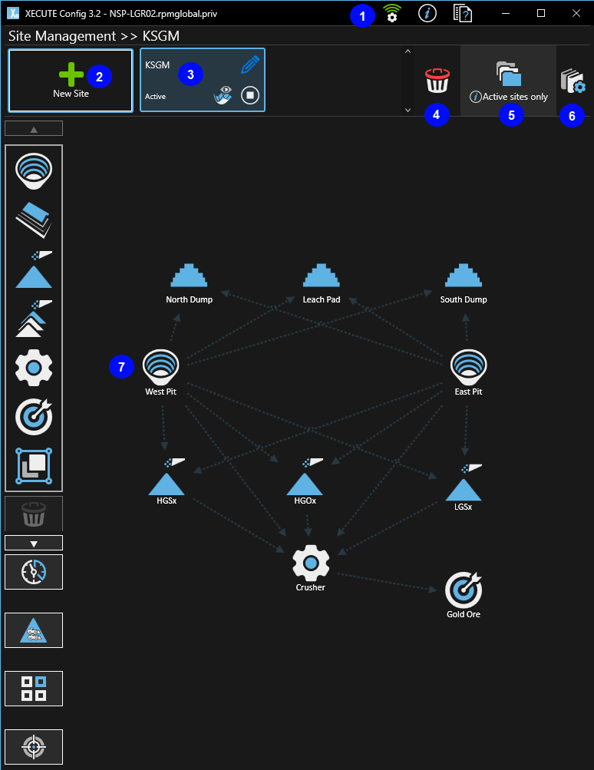Collapse the palette with the up arrow

[x=34, y=128]
